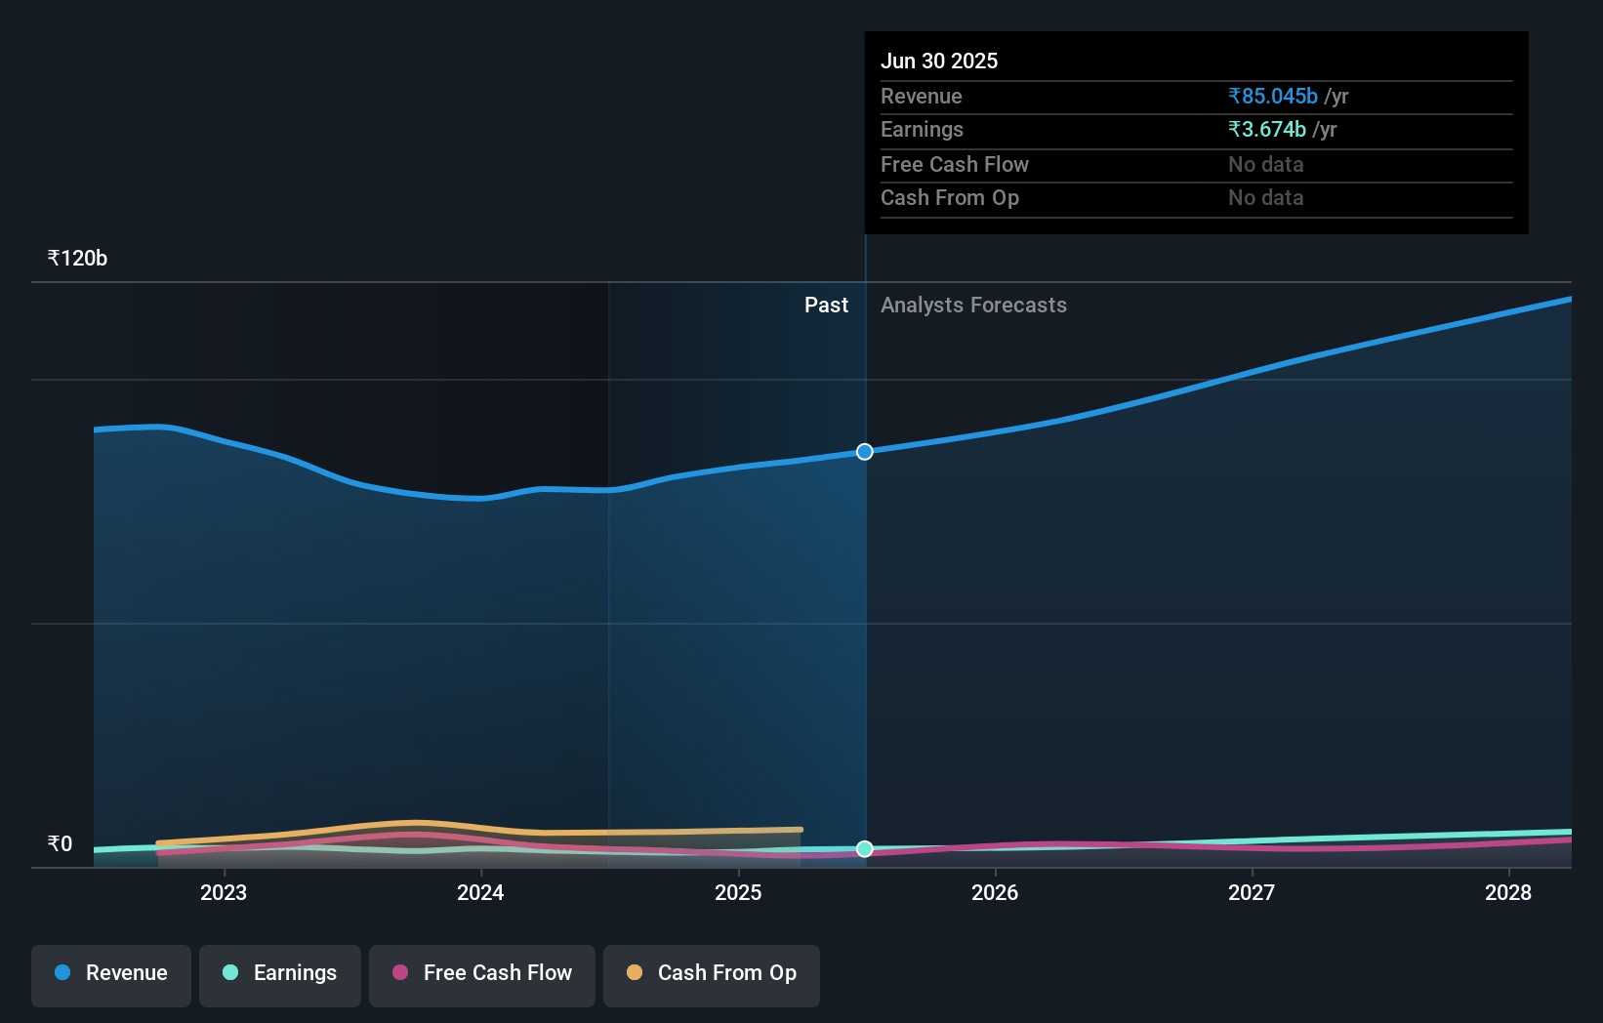
Task: Click the 2027 x-axis label
Action: (1252, 892)
